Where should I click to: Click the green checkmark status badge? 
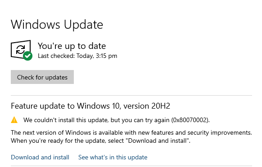[28, 56]
